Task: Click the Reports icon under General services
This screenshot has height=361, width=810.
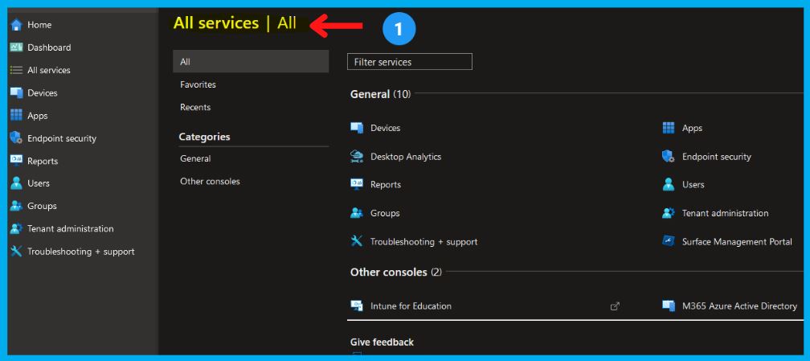Action: click(x=357, y=185)
